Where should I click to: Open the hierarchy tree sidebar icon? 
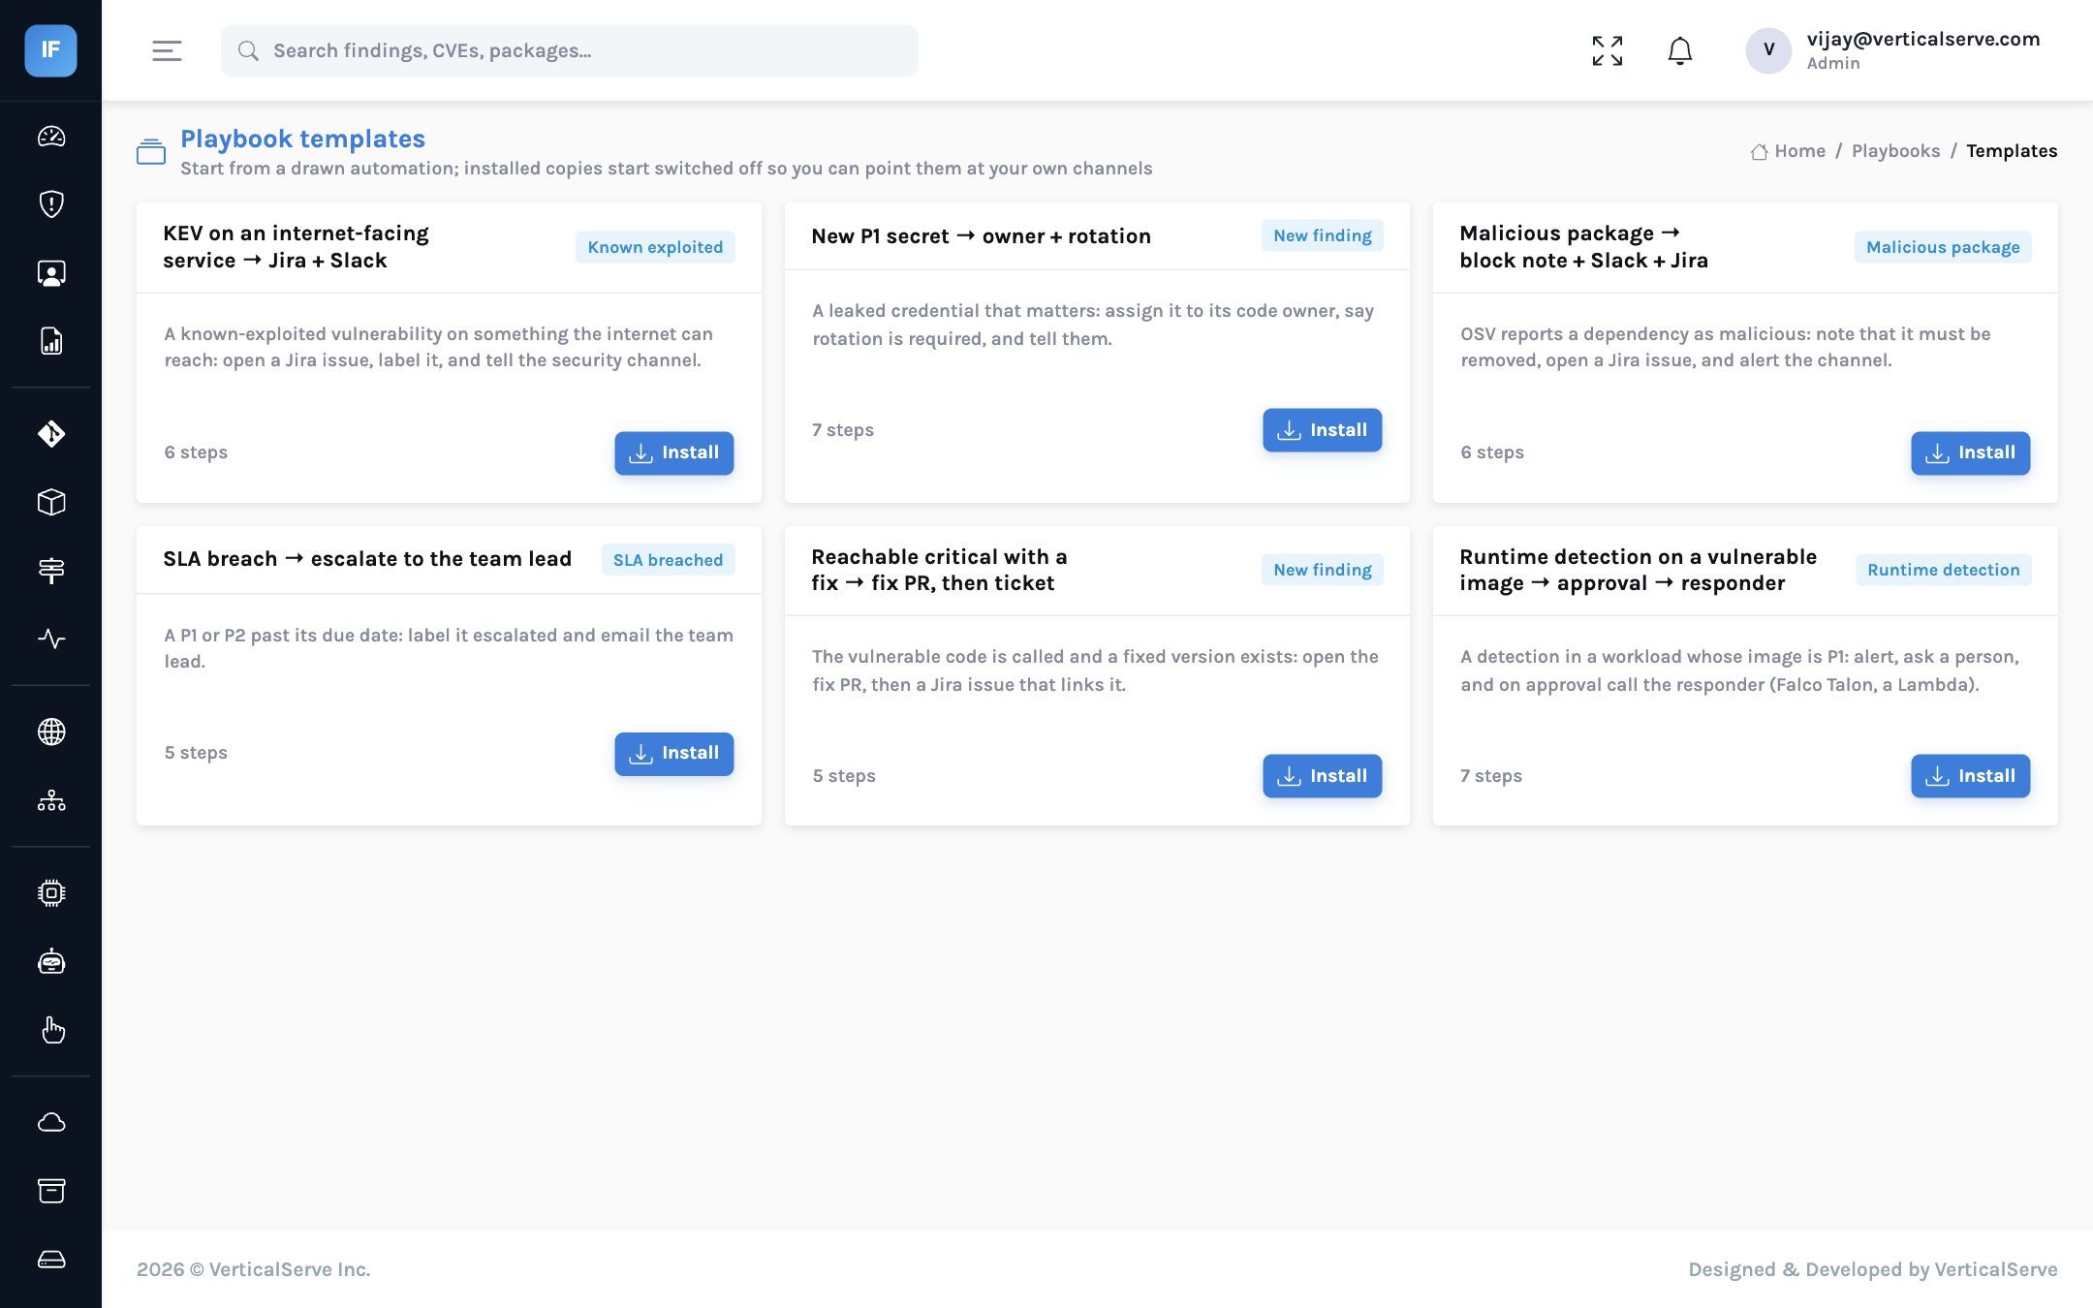(x=51, y=800)
